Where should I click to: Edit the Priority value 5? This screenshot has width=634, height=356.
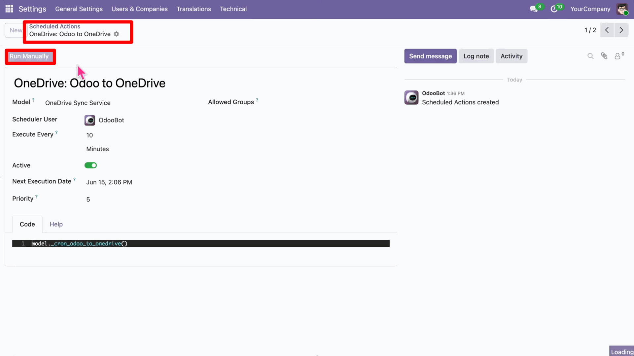[x=88, y=199]
